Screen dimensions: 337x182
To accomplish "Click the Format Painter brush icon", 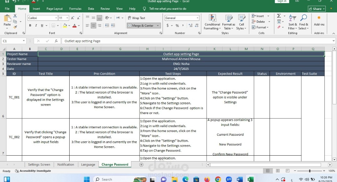I will [x=15, y=27].
